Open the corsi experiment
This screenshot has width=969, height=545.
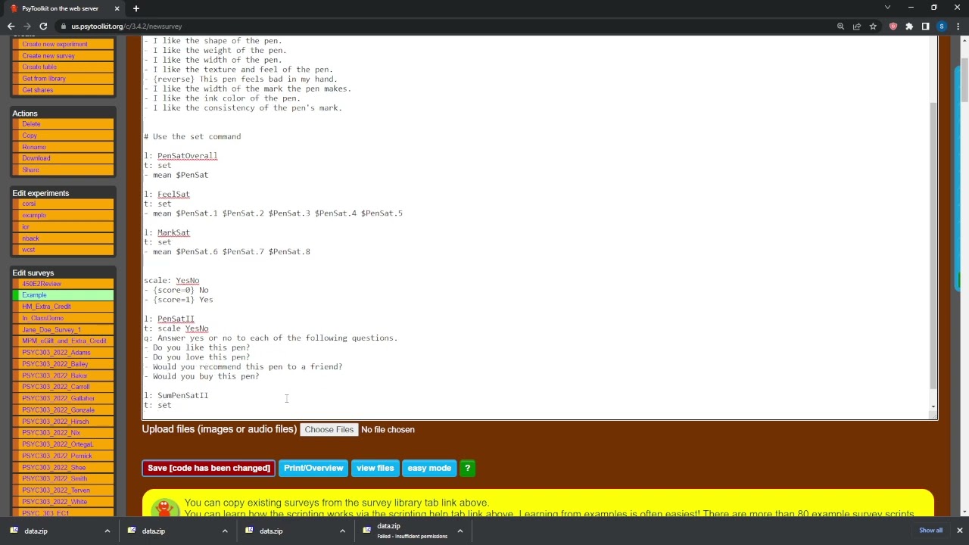point(29,204)
